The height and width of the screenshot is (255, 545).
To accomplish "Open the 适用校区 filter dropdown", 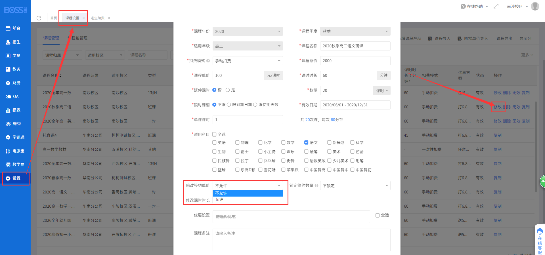I will [105, 55].
